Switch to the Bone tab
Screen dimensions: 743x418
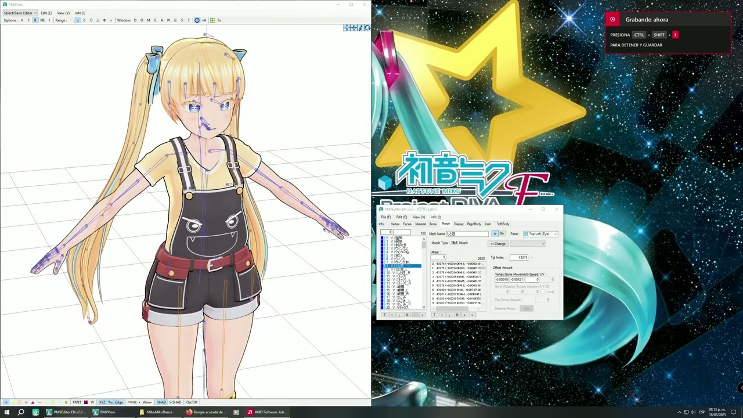tap(433, 224)
